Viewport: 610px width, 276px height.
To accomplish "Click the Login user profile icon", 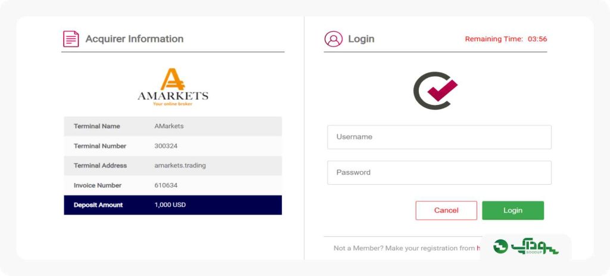I will tap(334, 39).
